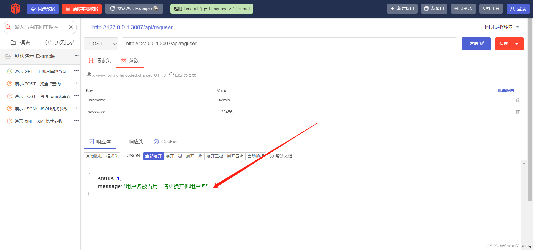Screen dimensions: 533x250
Task: Clear the search box with X icon
Action: coord(71,27)
